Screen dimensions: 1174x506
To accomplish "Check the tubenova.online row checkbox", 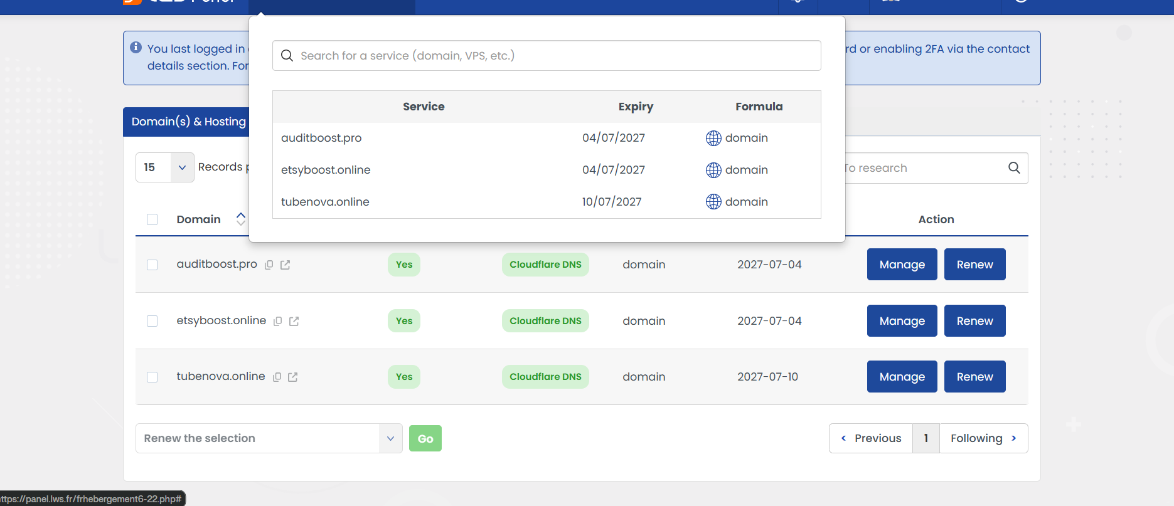I will coord(152,377).
